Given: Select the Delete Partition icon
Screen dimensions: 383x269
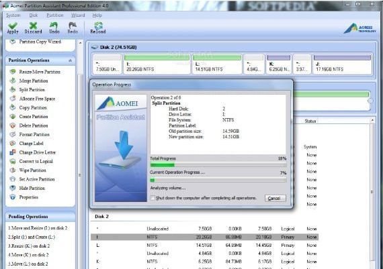Looking at the screenshot, I should point(13,125).
